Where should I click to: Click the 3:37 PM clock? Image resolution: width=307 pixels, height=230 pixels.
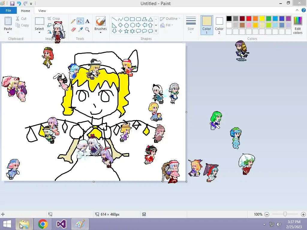(294, 222)
